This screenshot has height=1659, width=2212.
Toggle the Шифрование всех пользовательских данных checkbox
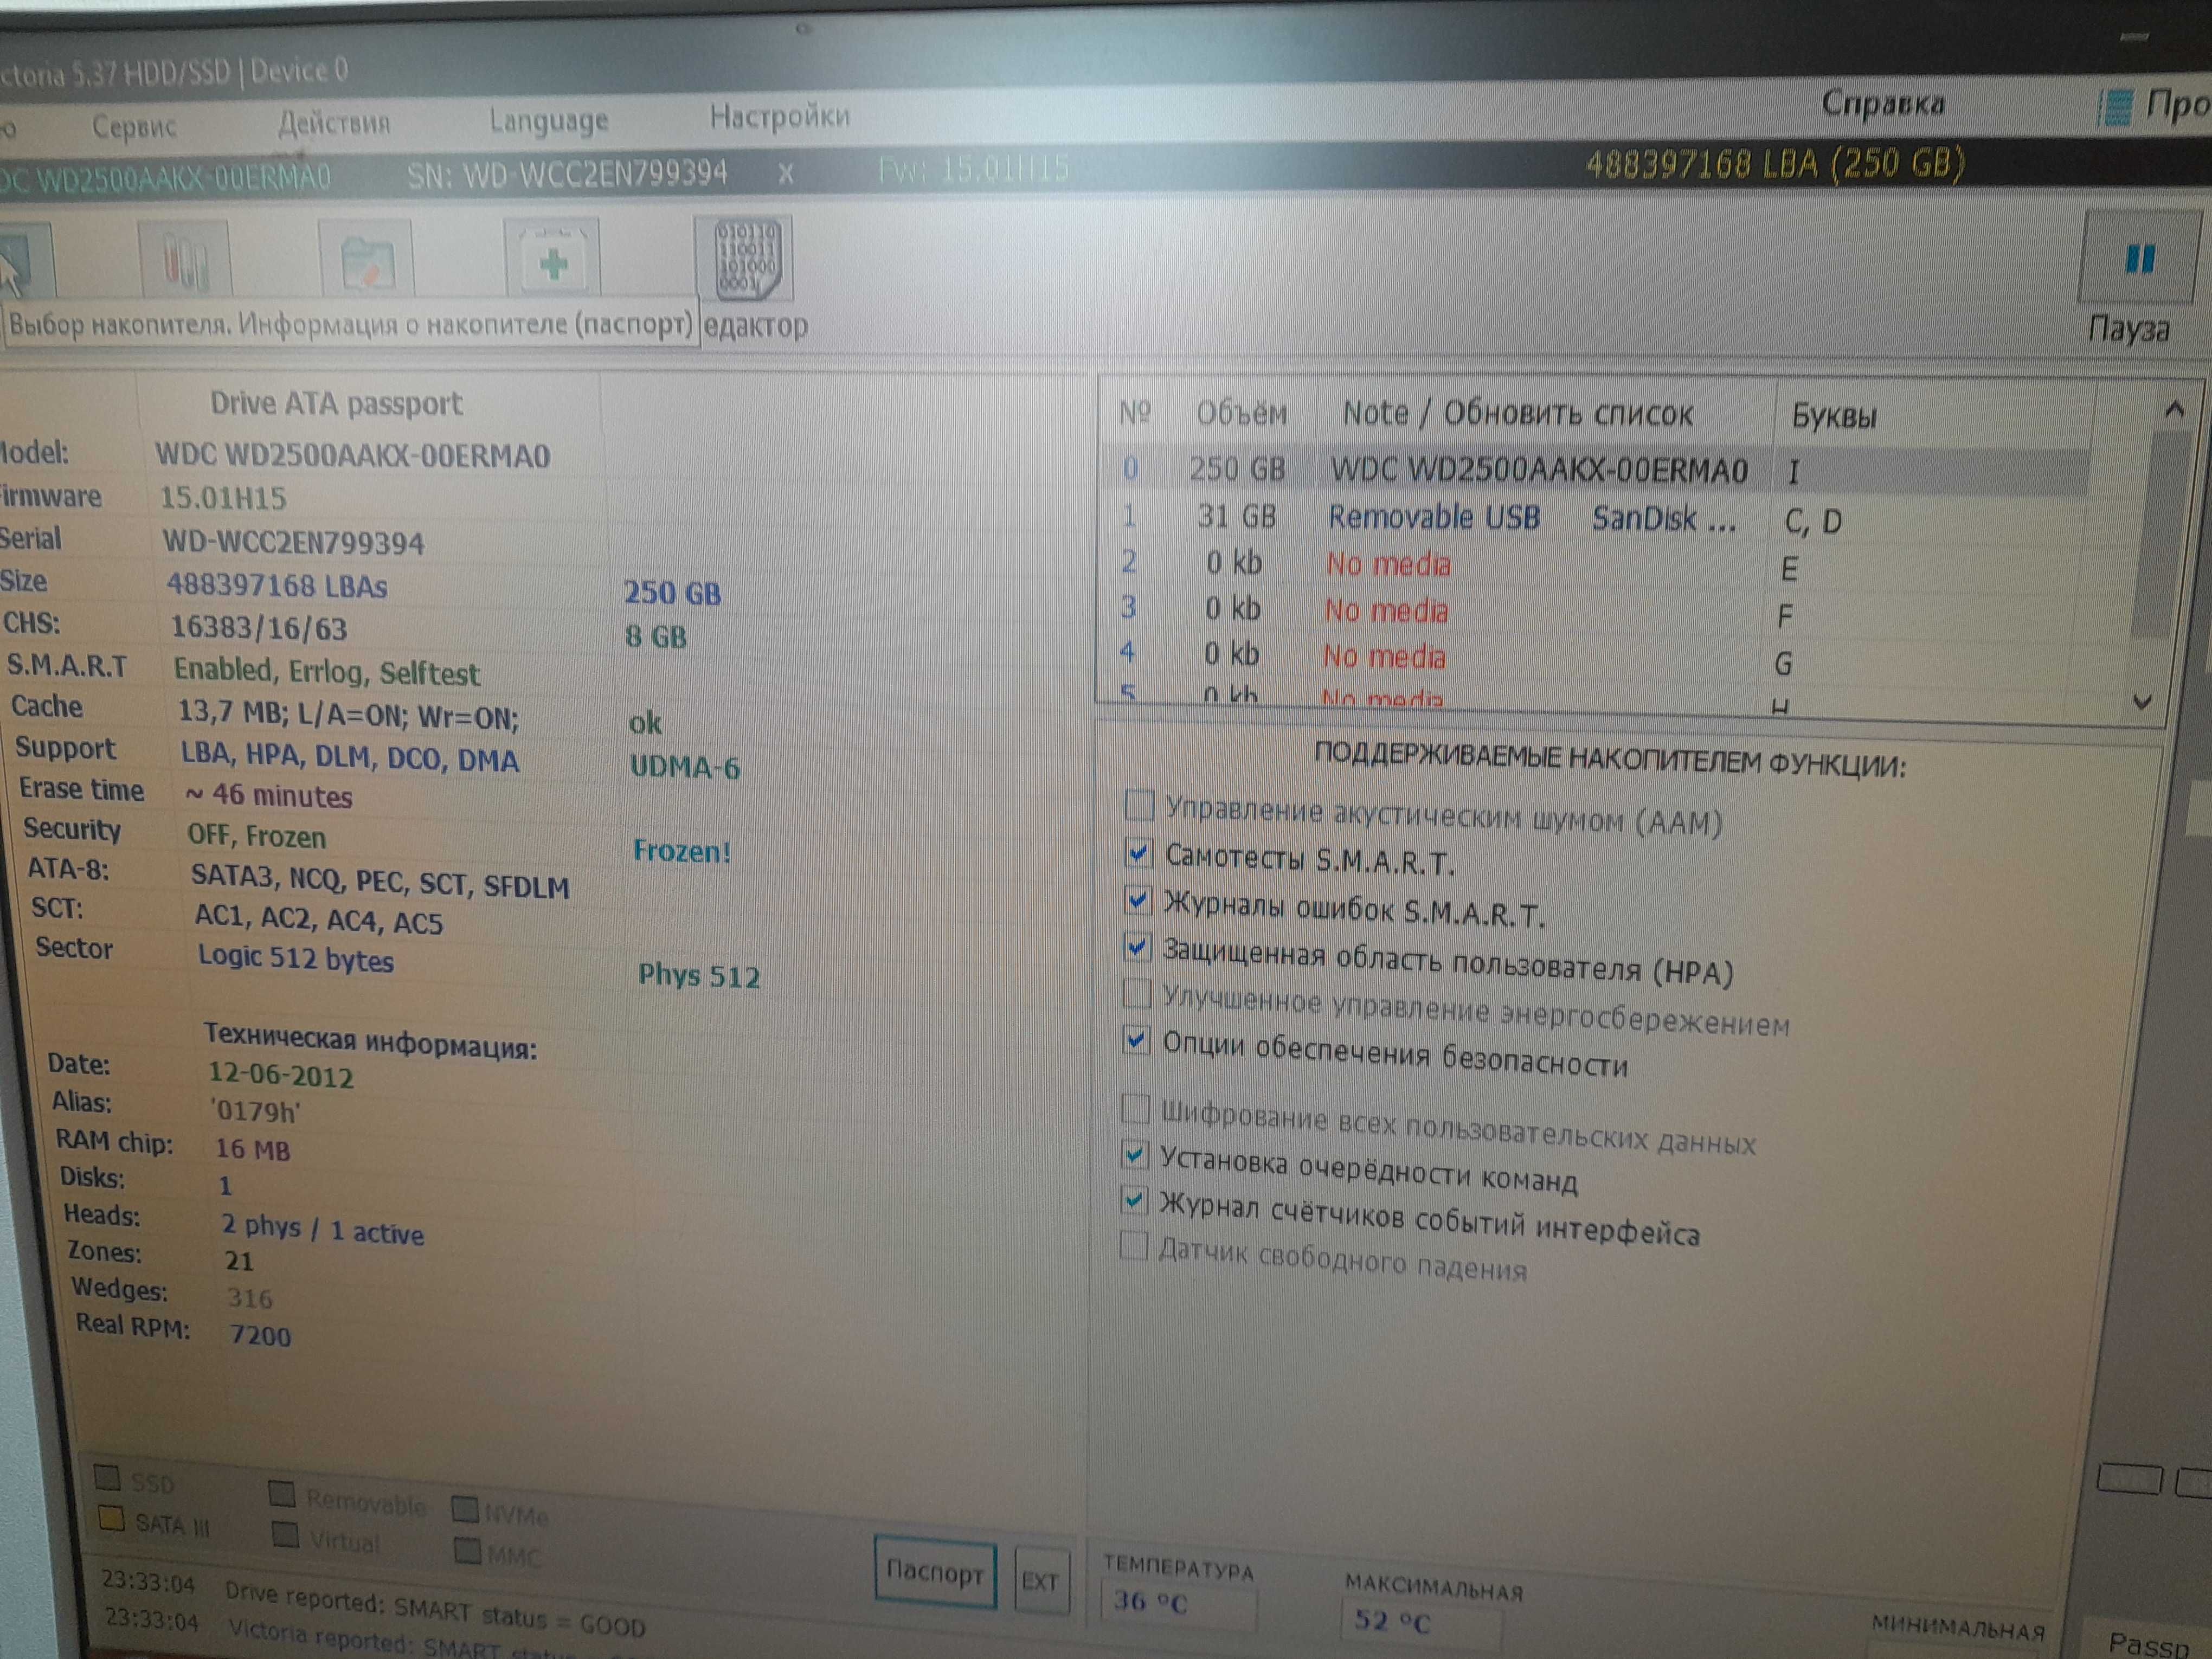click(1134, 1108)
